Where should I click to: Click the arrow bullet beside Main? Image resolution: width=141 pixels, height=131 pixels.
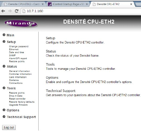click(4, 35)
